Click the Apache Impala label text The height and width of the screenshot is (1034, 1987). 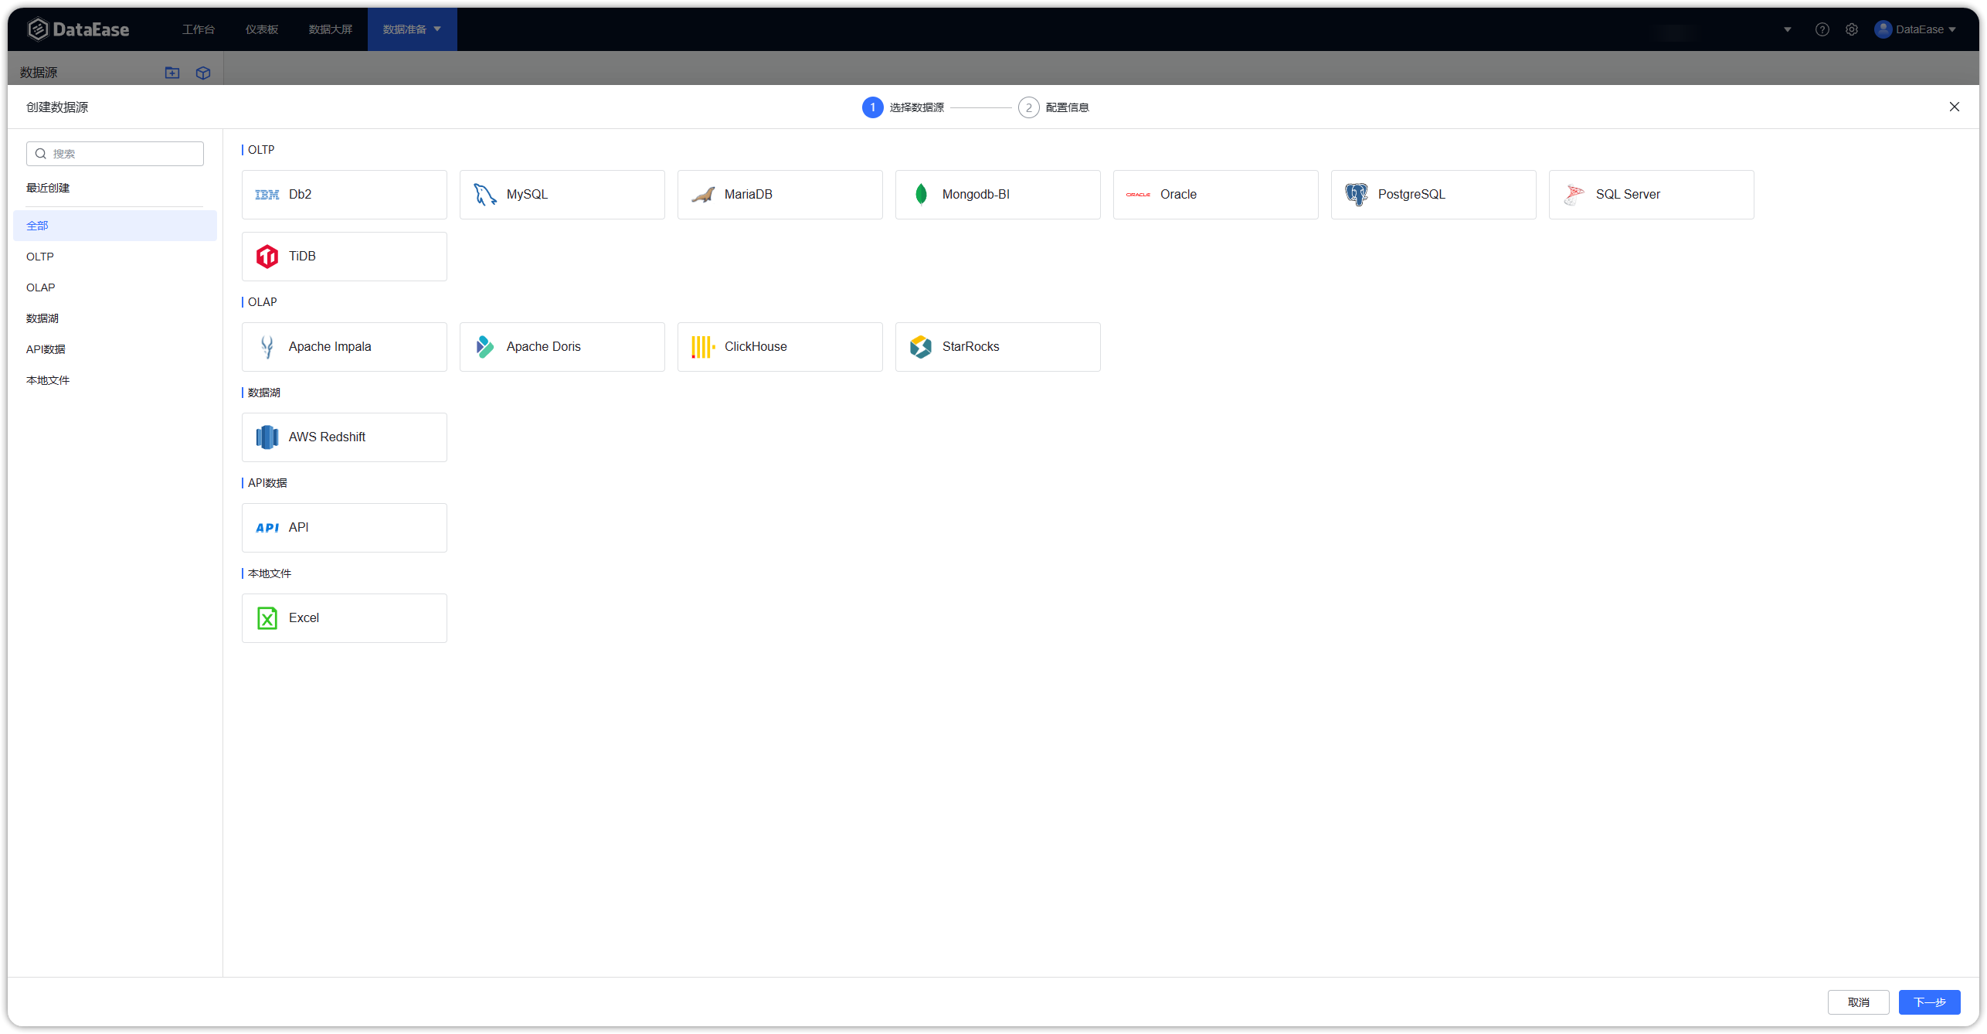(330, 347)
